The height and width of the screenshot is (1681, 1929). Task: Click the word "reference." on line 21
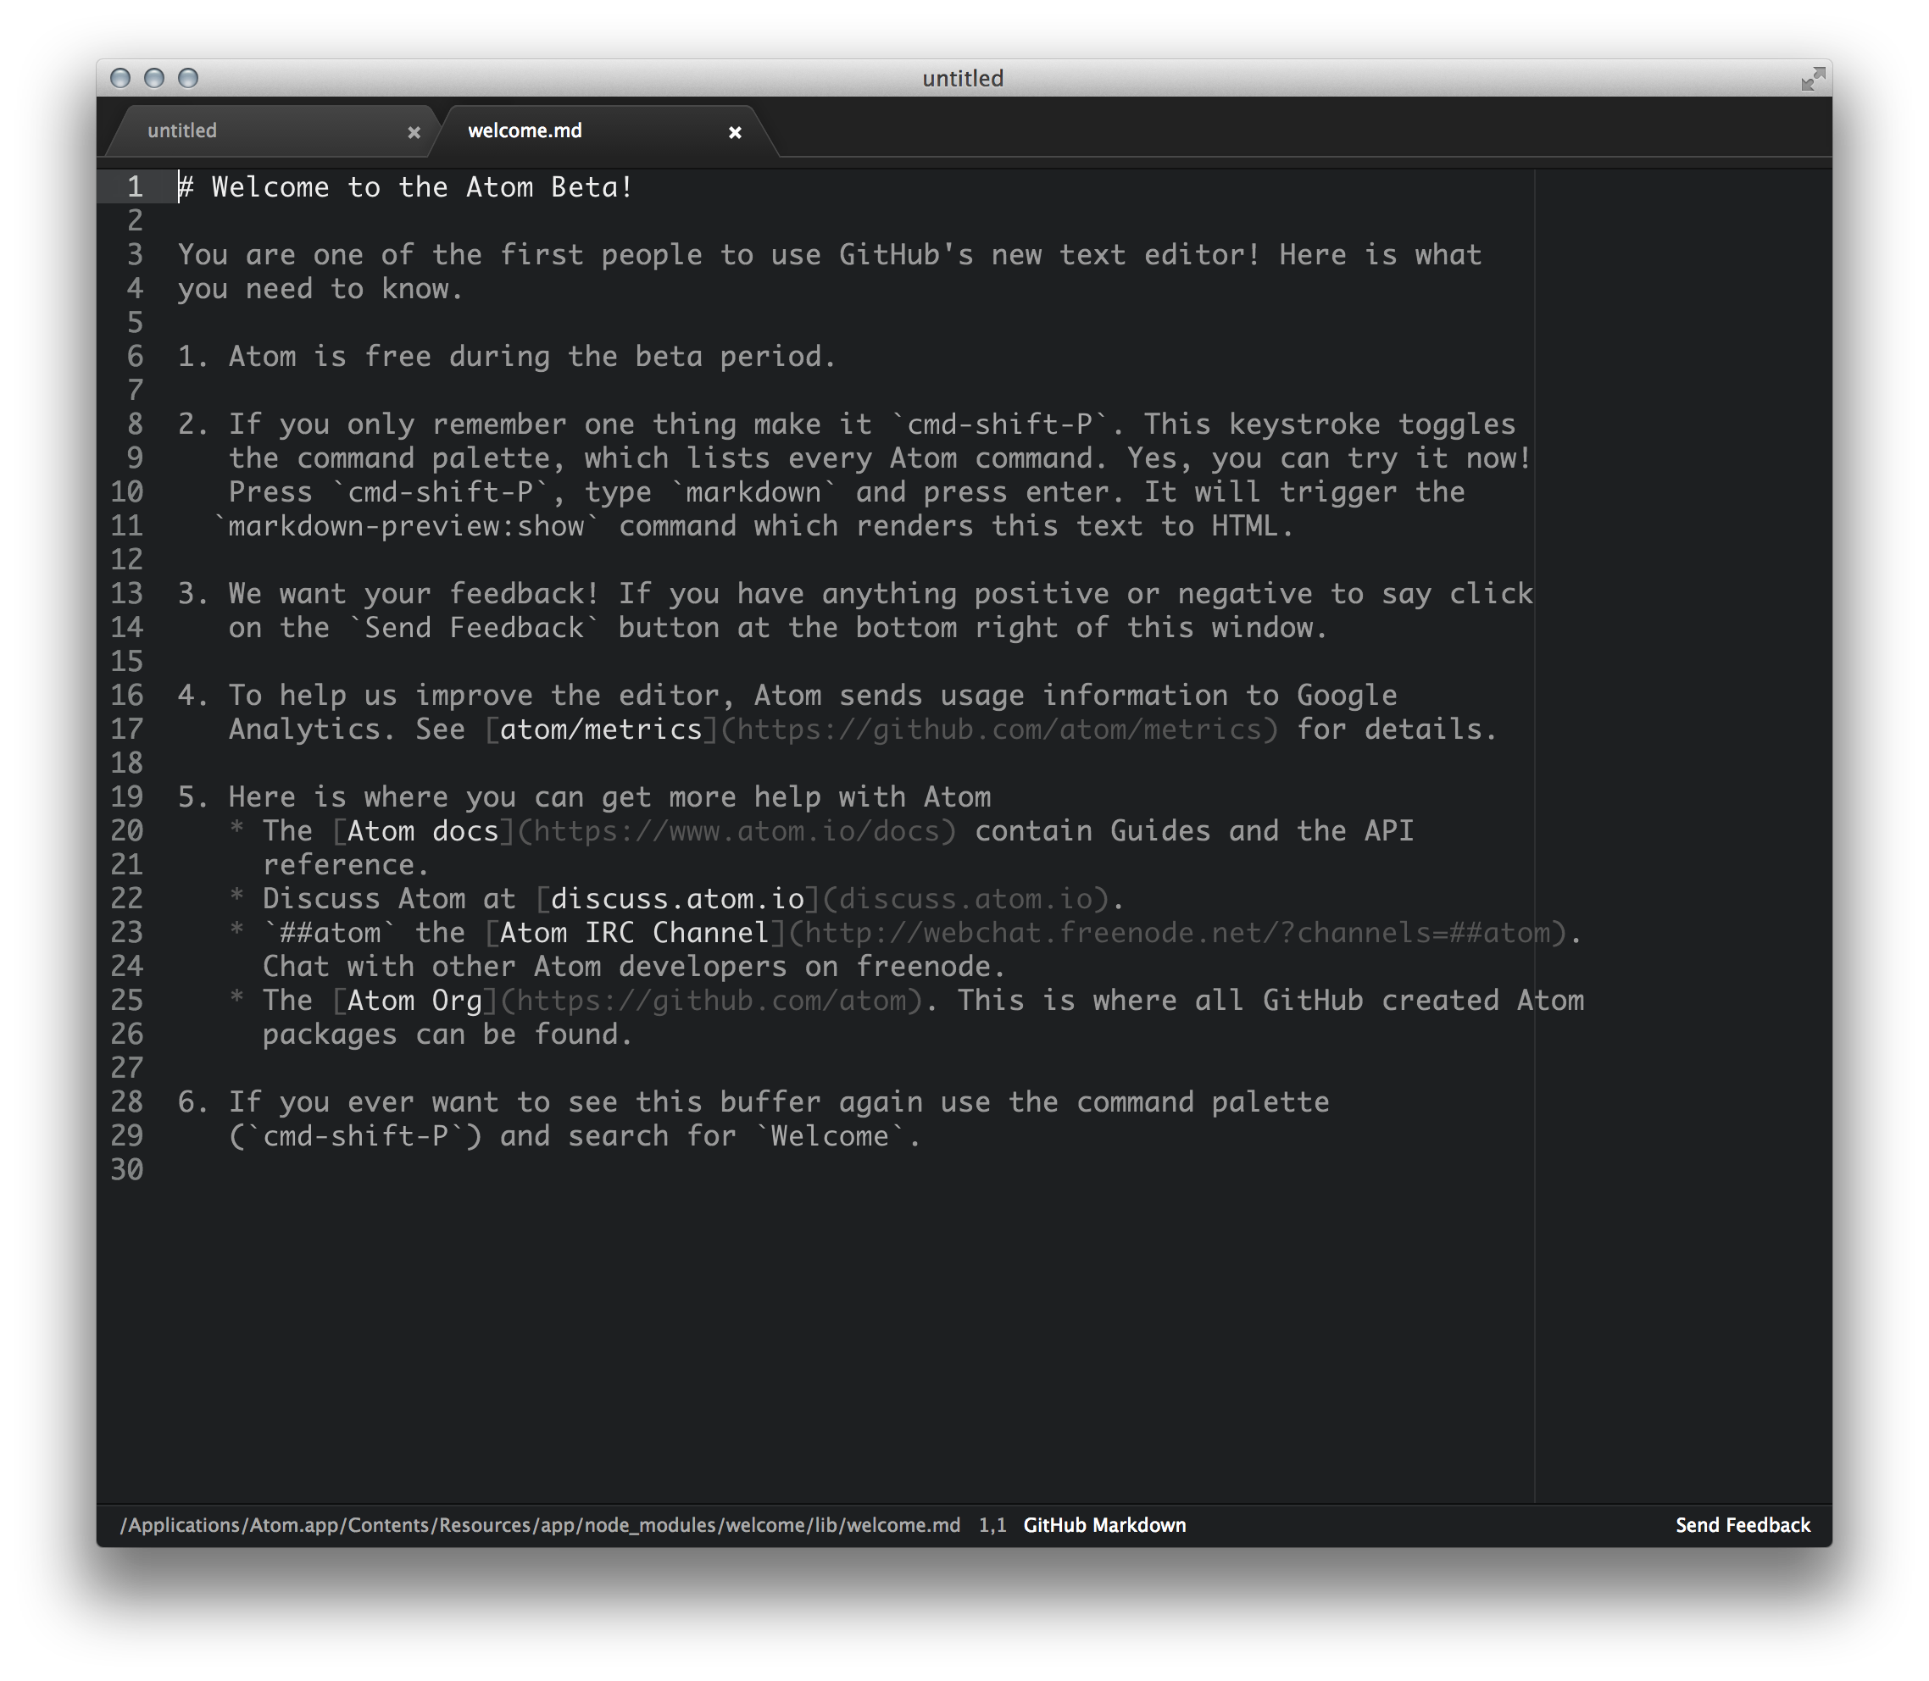point(345,864)
